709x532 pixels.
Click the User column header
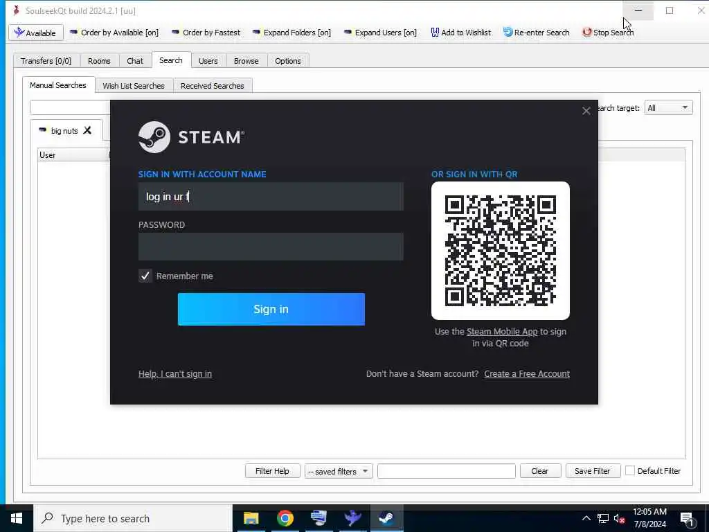[x=72, y=154]
